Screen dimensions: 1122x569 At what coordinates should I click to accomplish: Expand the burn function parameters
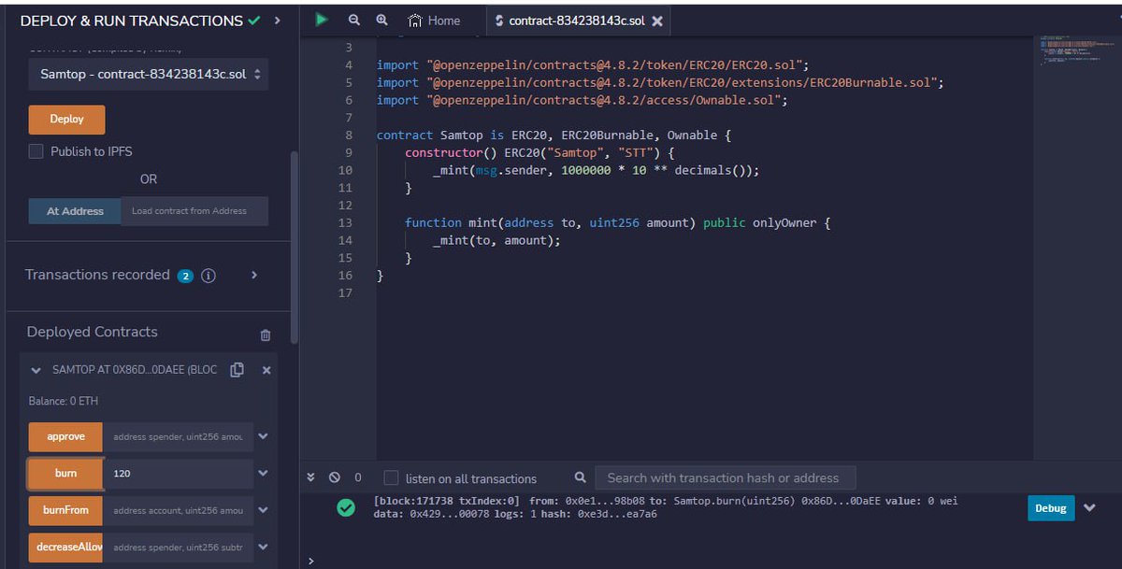264,474
